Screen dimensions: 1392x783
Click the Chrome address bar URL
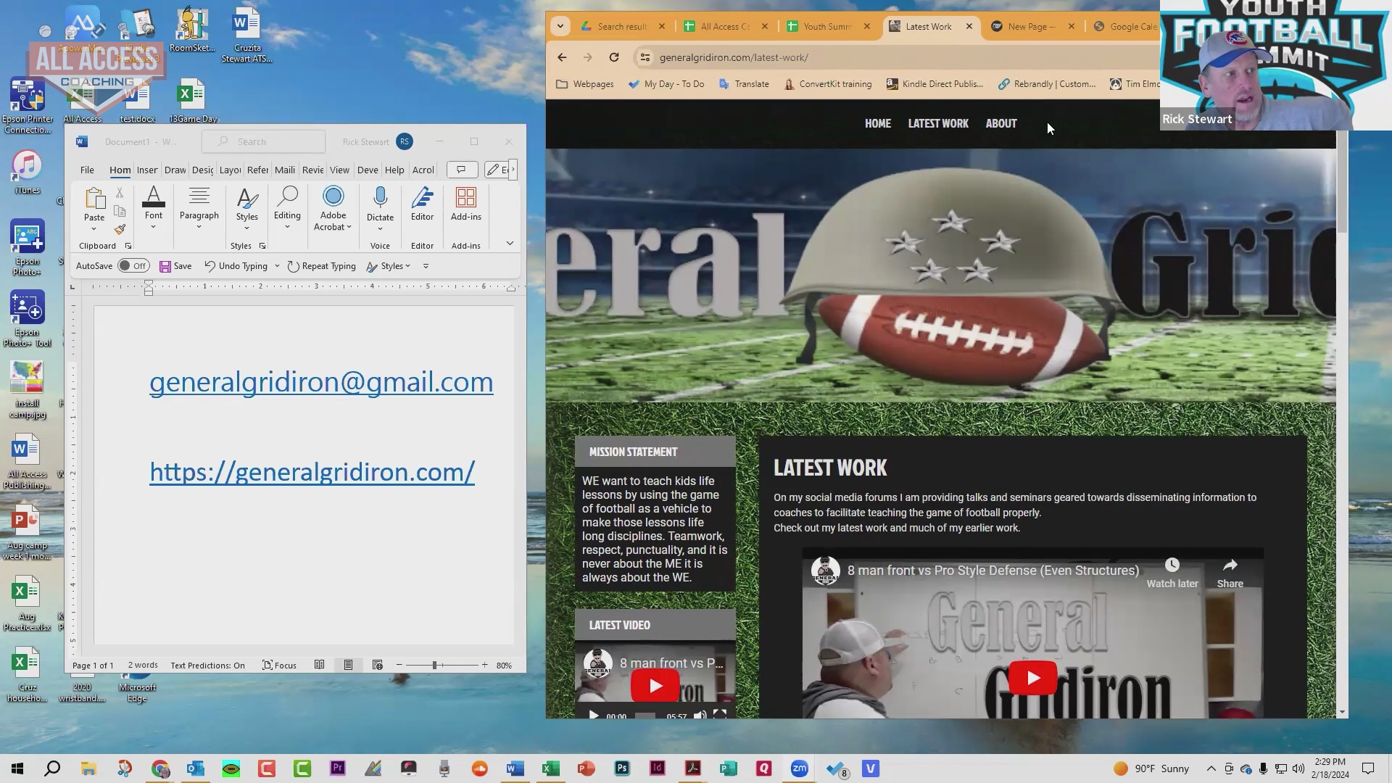733,57
